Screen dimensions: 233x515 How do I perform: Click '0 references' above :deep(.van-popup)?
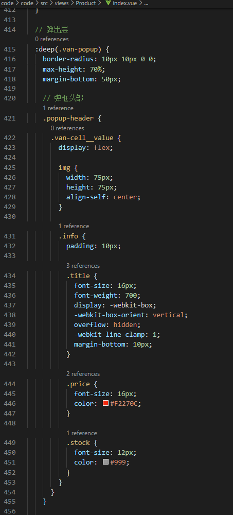pyautogui.click(x=52, y=39)
